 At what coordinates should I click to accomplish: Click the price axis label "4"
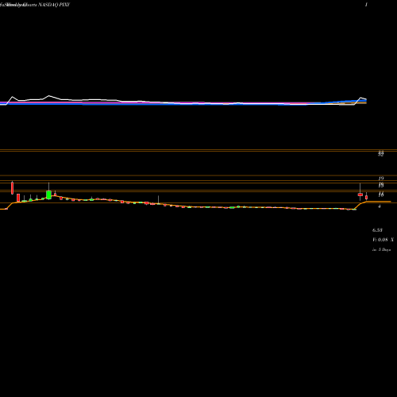coord(380,206)
